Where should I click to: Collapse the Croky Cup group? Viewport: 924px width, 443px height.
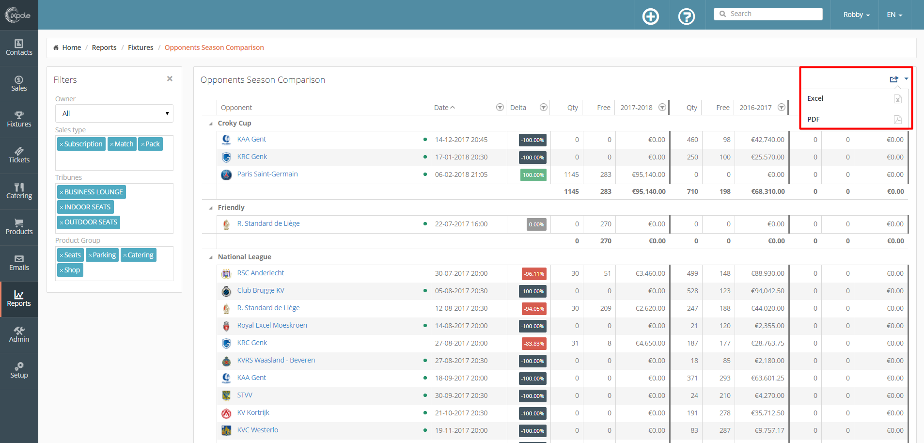click(x=211, y=124)
